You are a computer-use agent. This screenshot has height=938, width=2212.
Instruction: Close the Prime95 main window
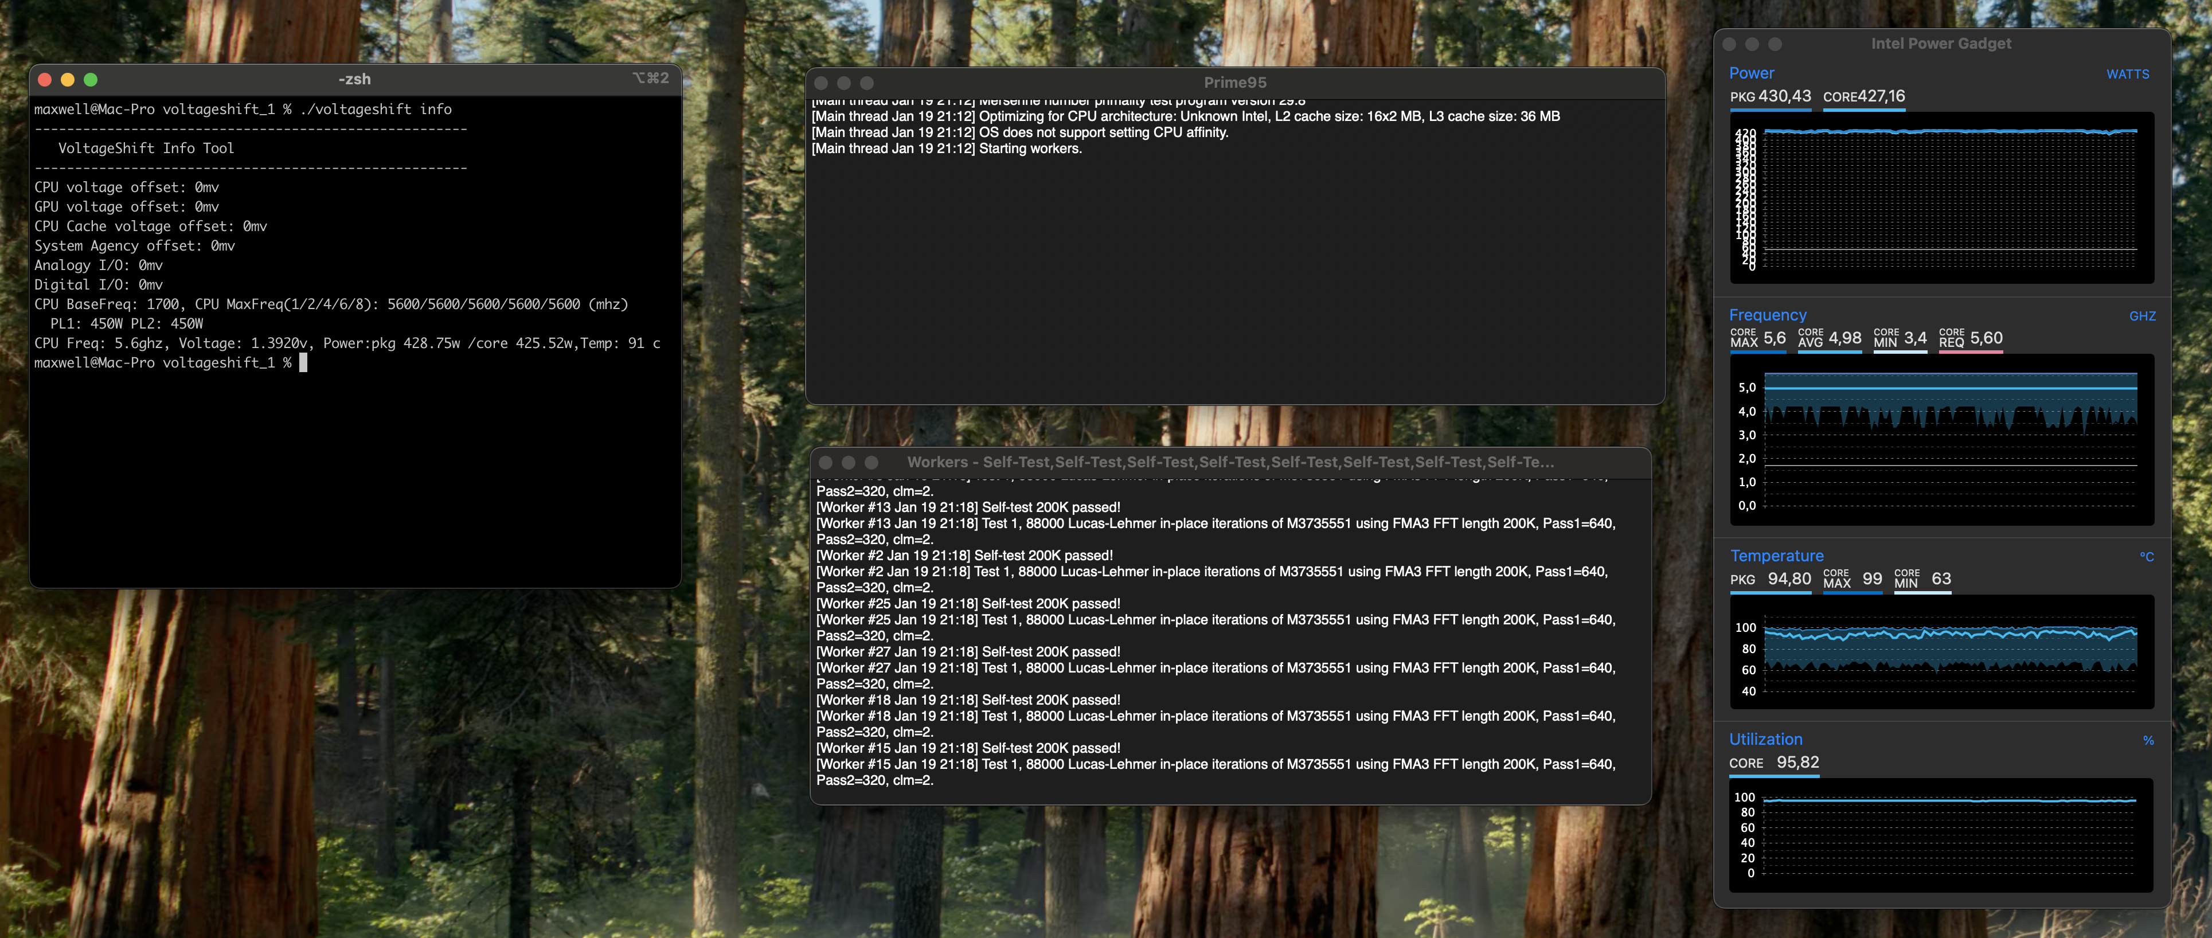(x=821, y=83)
